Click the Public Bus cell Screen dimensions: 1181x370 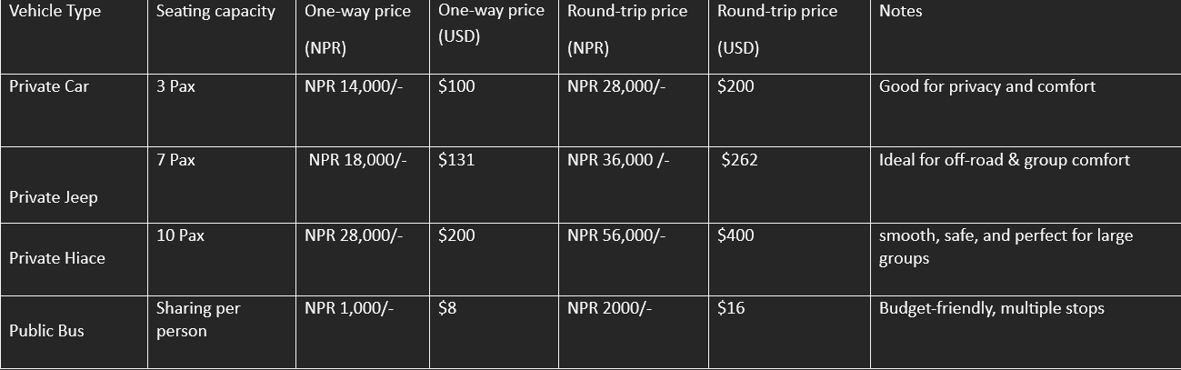click(x=46, y=331)
